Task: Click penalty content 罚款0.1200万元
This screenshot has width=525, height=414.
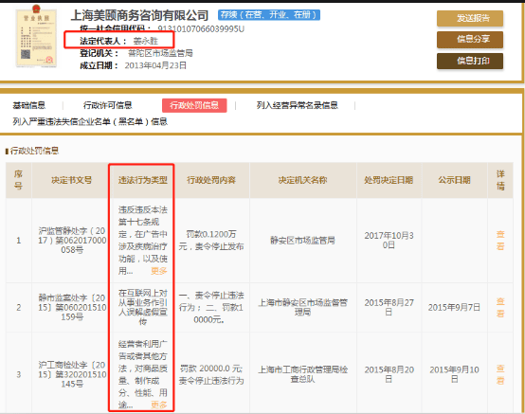Action: tap(211, 241)
